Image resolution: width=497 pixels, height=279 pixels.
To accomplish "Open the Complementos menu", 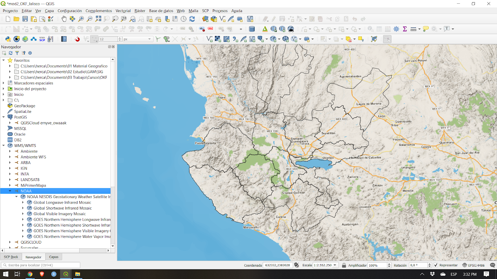I will click(x=99, y=11).
